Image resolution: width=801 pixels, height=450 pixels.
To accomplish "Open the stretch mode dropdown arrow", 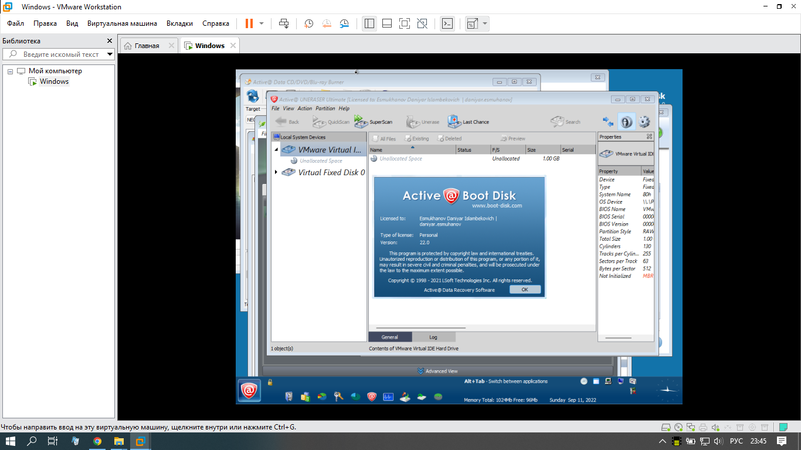I will [x=485, y=23].
